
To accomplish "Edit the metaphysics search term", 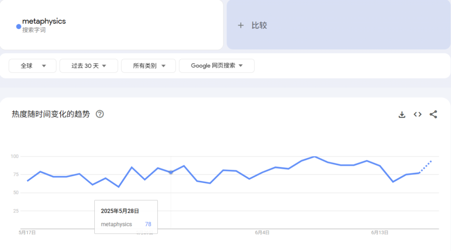I will pos(44,21).
